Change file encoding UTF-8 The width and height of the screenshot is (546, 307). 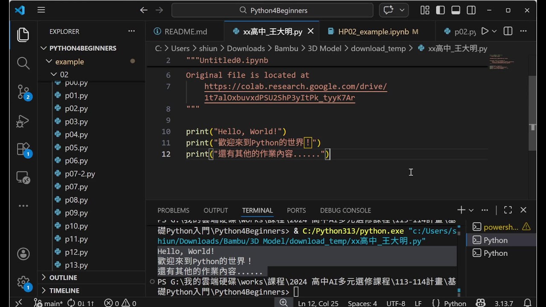pos(395,303)
